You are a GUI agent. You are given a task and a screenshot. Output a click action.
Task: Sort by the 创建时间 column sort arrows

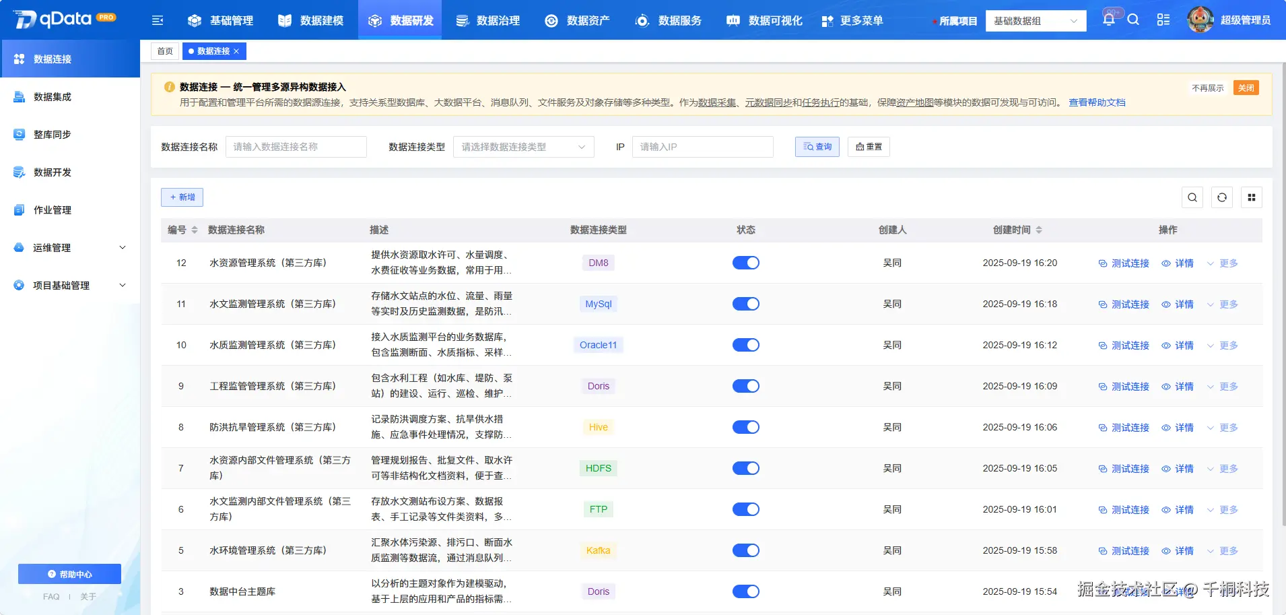(1039, 230)
